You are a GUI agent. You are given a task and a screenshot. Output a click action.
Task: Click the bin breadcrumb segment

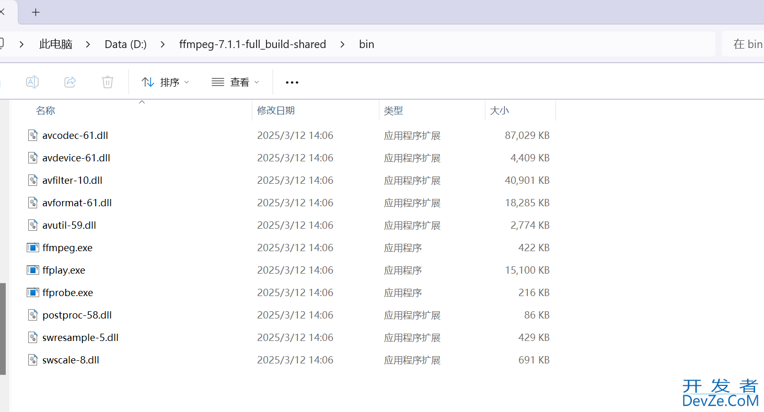pyautogui.click(x=366, y=44)
